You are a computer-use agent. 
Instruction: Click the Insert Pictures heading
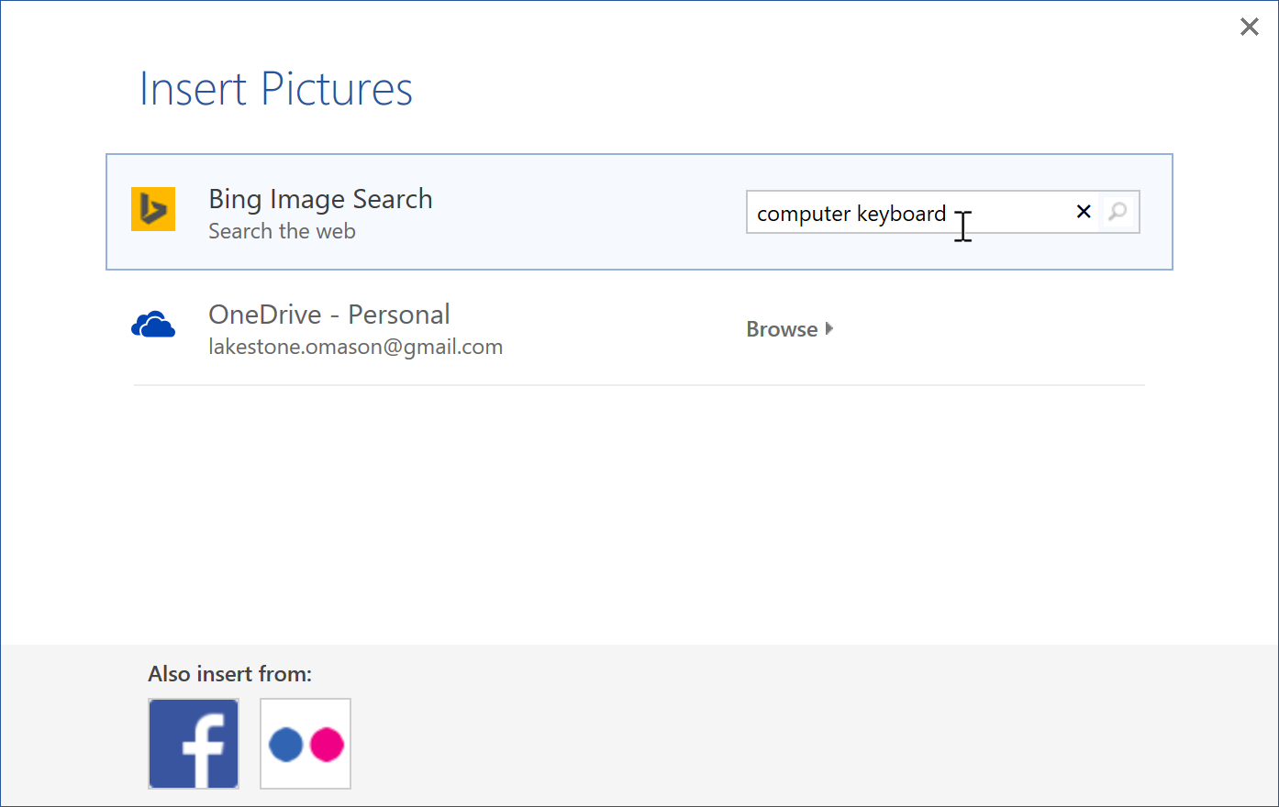275,89
